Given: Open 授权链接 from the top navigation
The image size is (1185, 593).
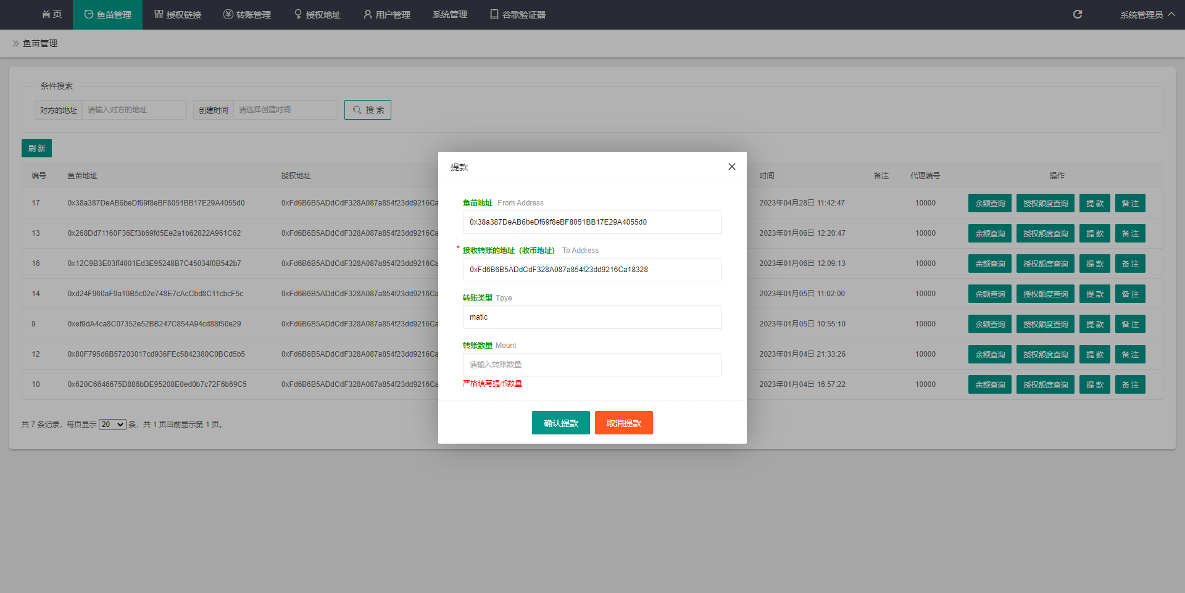Looking at the screenshot, I should (178, 15).
